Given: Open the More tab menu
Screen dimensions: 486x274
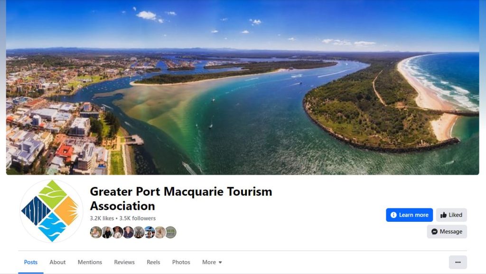Looking at the screenshot, I should pyautogui.click(x=212, y=262).
